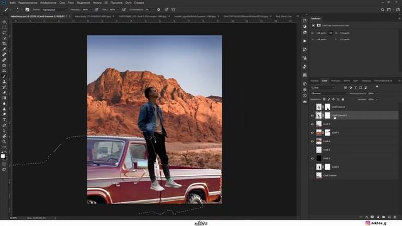The width and height of the screenshot is (402, 226).
Task: Open the Фильтр menu
Action: click(97, 3)
